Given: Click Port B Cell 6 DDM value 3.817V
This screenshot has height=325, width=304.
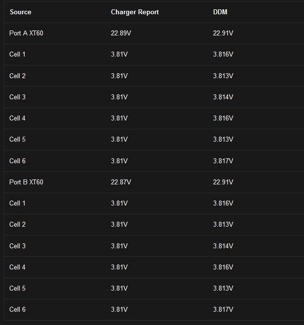Looking at the screenshot, I should pyautogui.click(x=223, y=309).
